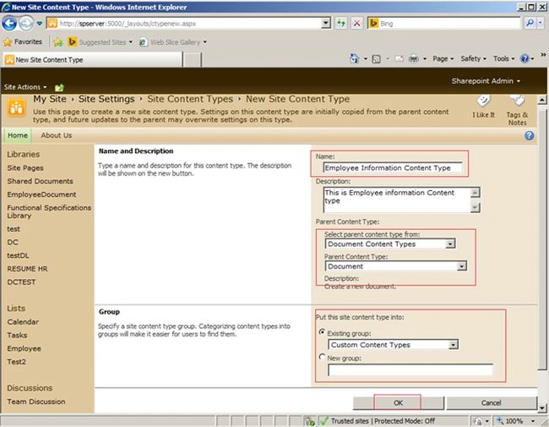549x427 pixels.
Task: Open the Shared Documents library link
Action: pyautogui.click(x=41, y=181)
